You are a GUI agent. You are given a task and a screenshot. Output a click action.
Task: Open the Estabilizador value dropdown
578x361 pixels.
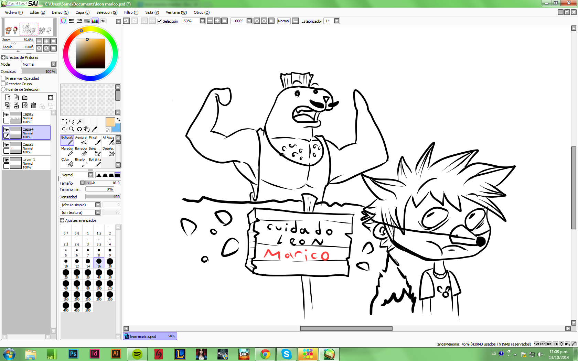point(336,21)
